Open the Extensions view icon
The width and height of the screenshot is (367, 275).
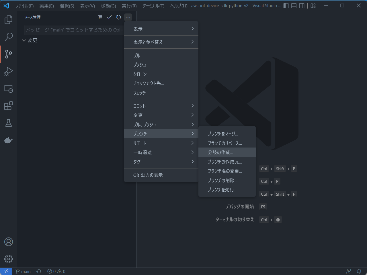[9, 106]
